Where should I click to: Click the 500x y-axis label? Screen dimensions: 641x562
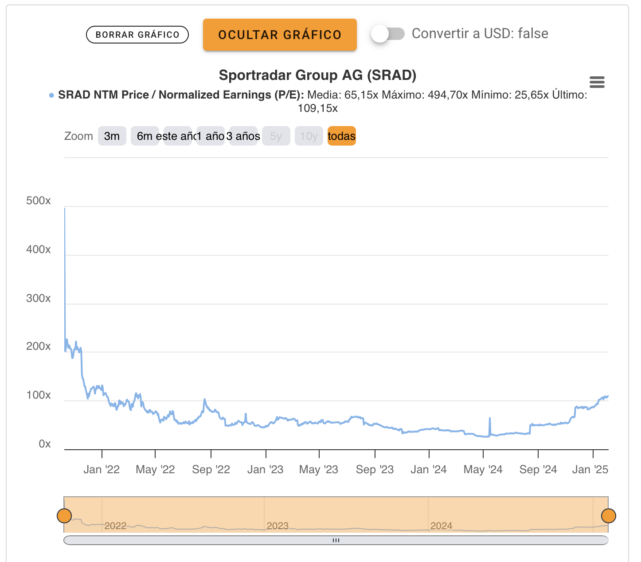[39, 201]
